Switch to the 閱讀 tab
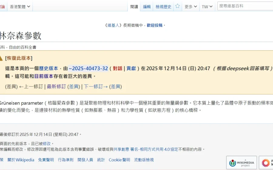Screen dimensions: 273x170 pos(134,7)
